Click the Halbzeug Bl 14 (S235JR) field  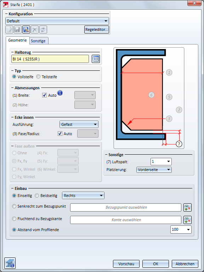(x=50, y=59)
